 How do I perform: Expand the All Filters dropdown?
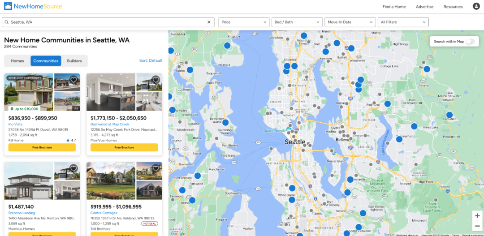click(403, 22)
